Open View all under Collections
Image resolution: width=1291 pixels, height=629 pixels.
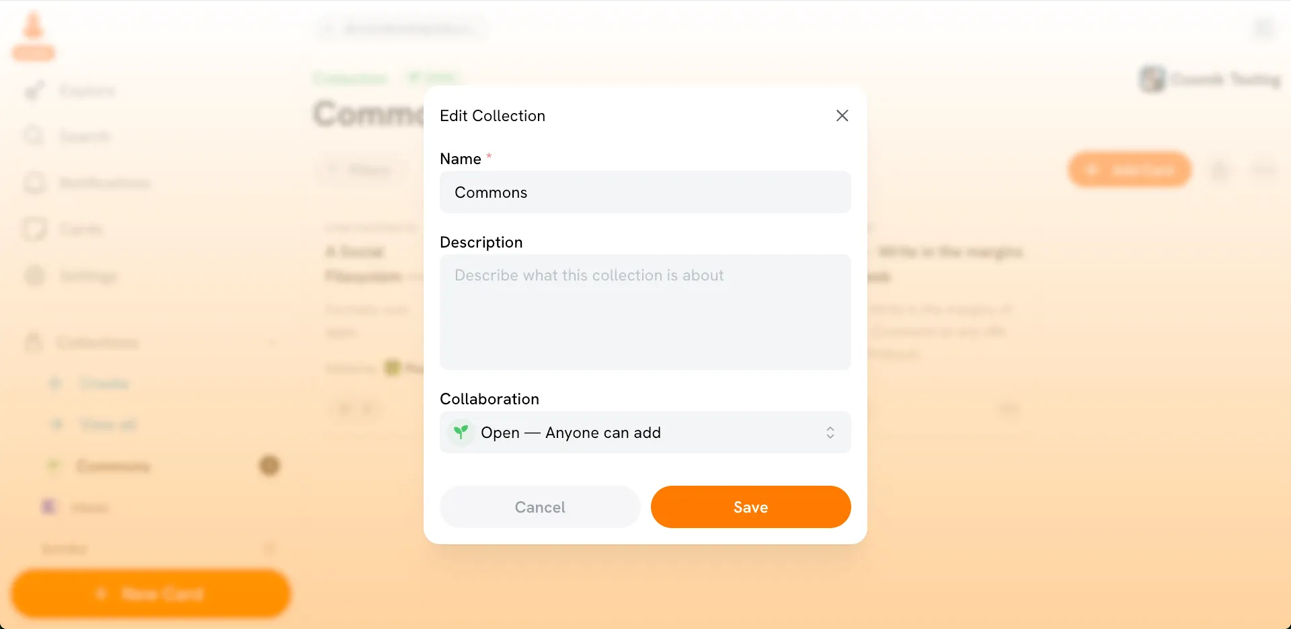[x=108, y=424]
